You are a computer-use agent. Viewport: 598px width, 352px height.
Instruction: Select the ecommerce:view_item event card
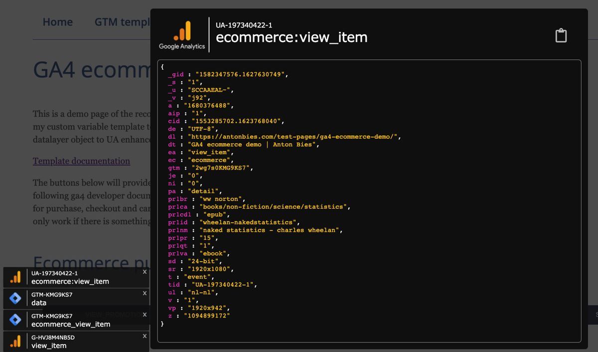[76, 277]
